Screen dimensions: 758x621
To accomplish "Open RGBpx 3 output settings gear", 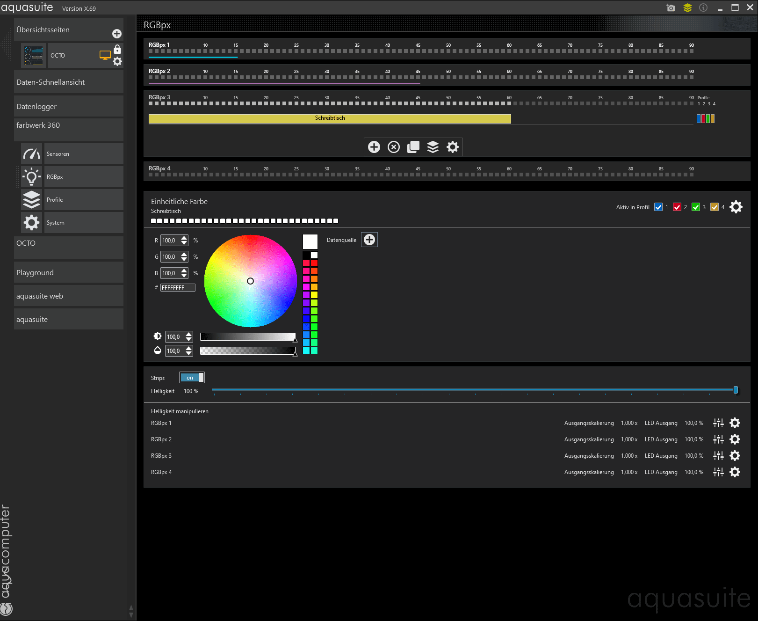I will click(x=735, y=456).
